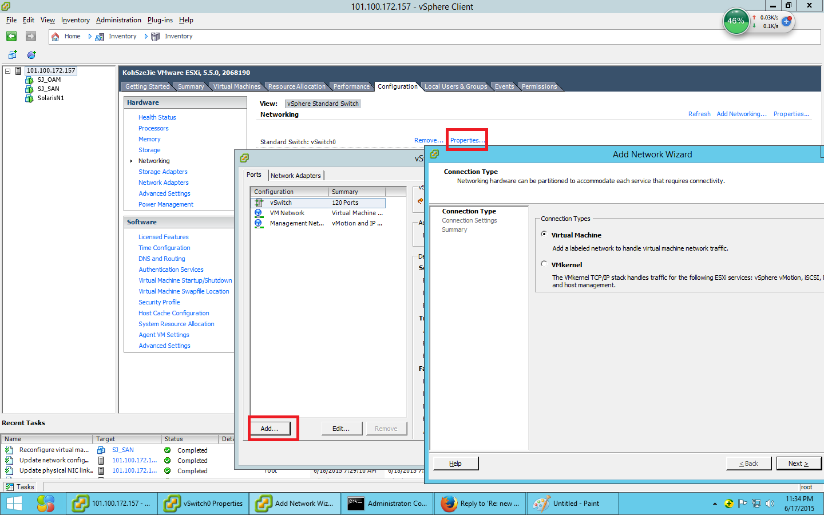Image resolution: width=824 pixels, height=515 pixels.
Task: Click the flag Action Center tray icon
Action: click(x=743, y=504)
